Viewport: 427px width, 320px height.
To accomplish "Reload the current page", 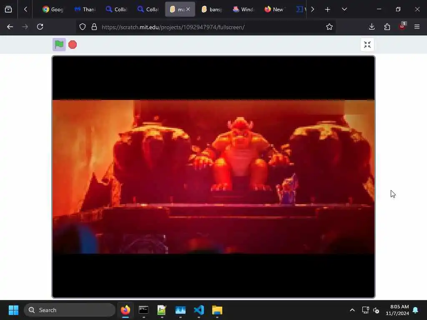I will coord(40,27).
